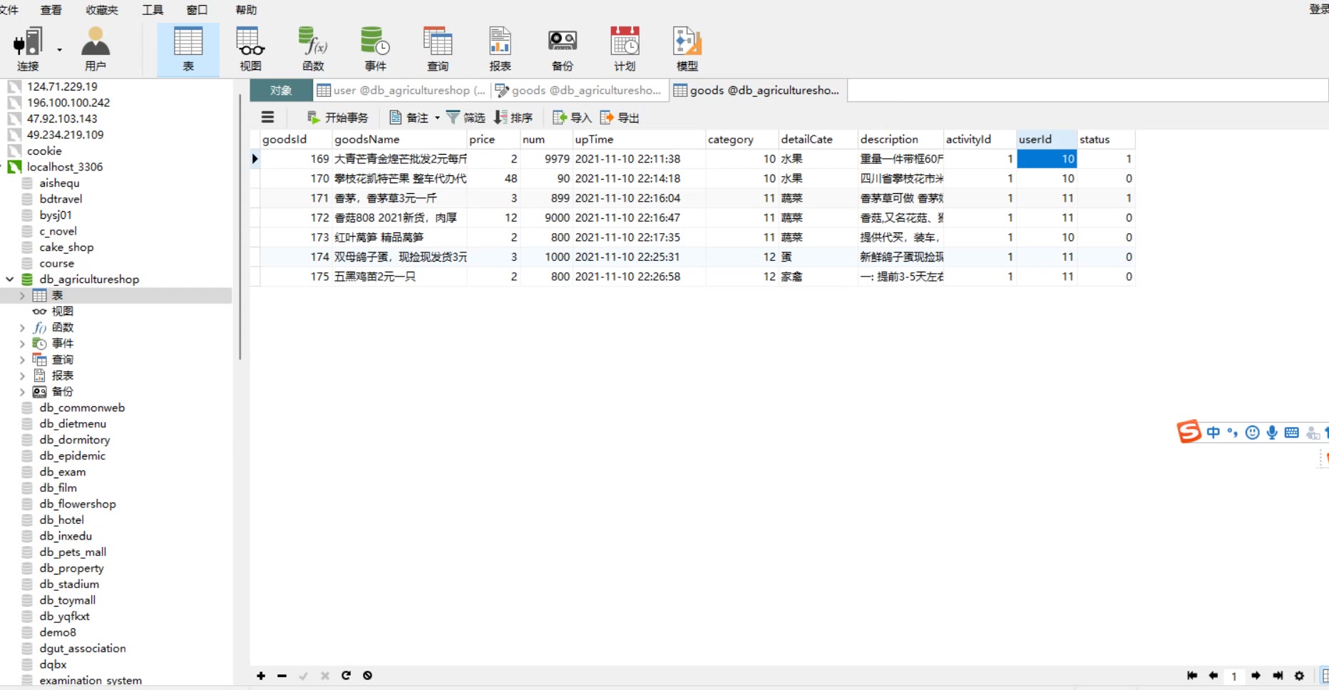Go to the next page arrow
The image size is (1329, 690).
pyautogui.click(x=1256, y=676)
